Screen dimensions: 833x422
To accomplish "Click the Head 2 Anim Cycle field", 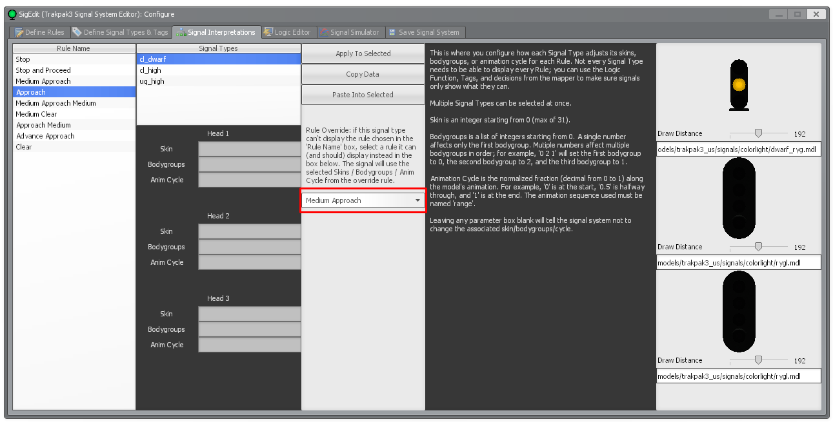I will [250, 262].
